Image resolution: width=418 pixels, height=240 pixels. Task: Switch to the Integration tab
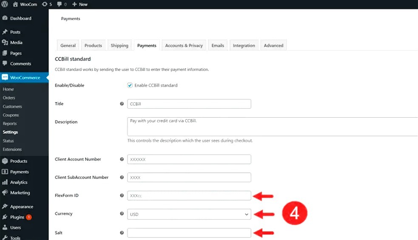(x=244, y=45)
